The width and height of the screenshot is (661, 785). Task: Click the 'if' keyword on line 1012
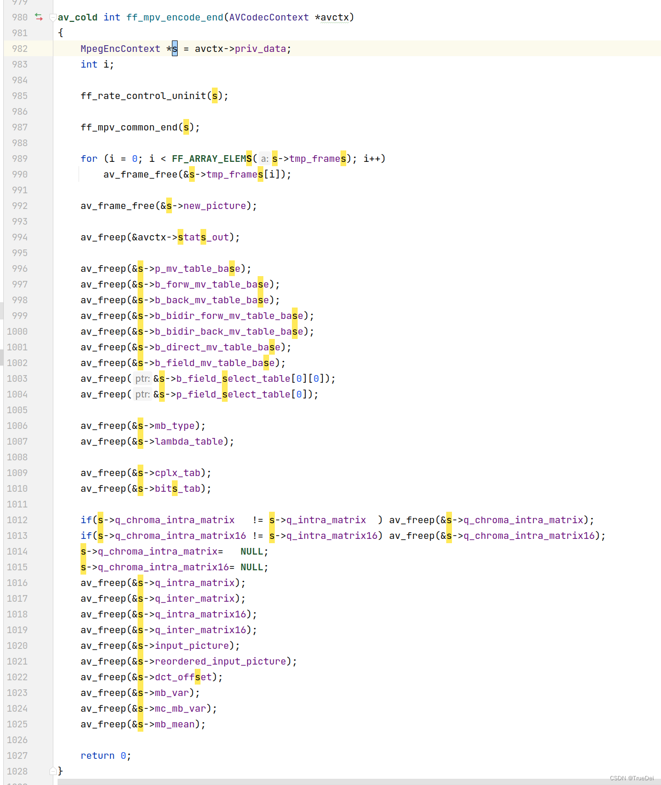click(x=86, y=520)
